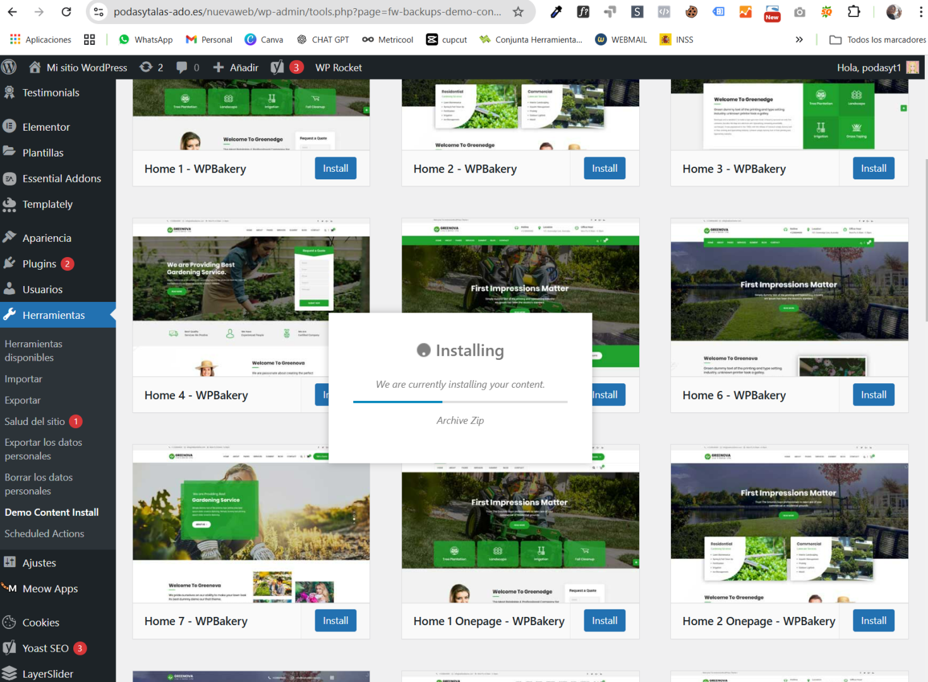Click the Home 6 - WPBakery preview thumbnail
The height and width of the screenshot is (682, 928).
[789, 297]
